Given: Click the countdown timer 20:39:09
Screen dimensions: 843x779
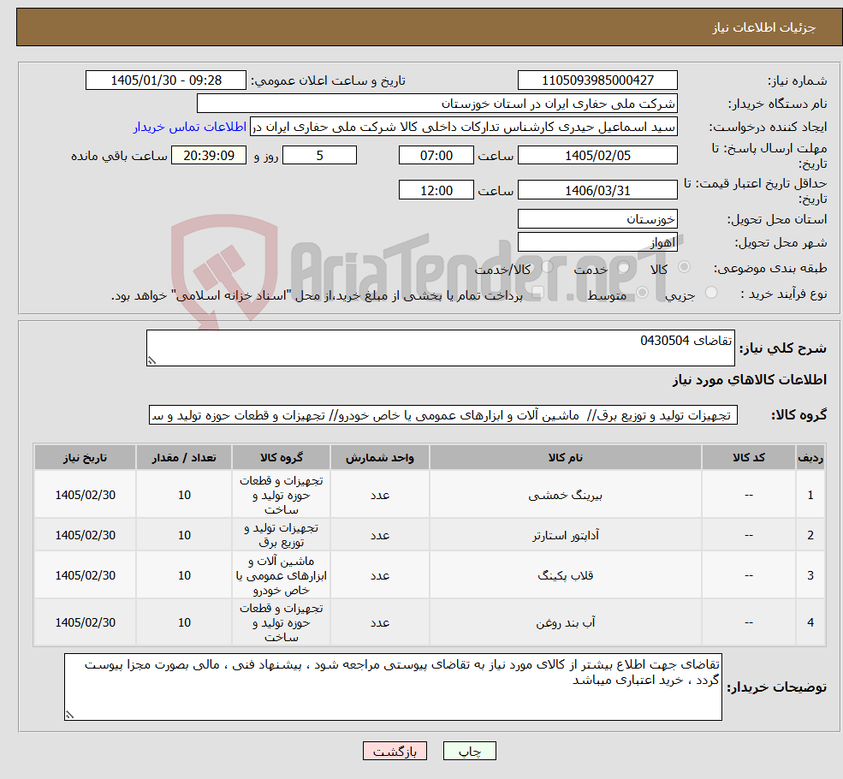Looking at the screenshot, I should (209, 155).
